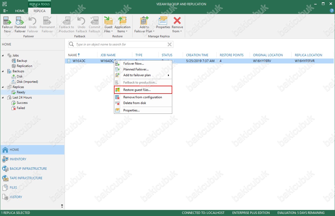Focus the object name search field
This screenshot has height=216, width=335.
[x=121, y=44]
